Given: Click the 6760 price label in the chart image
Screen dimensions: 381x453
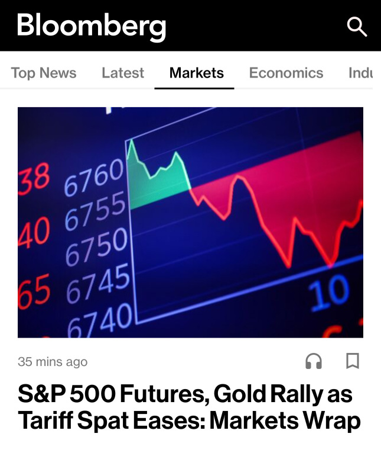Looking at the screenshot, I should coord(93,178).
